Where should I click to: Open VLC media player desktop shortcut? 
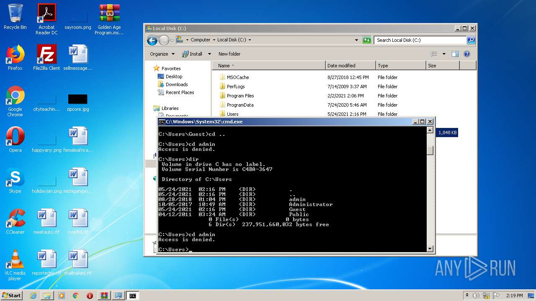click(x=15, y=265)
